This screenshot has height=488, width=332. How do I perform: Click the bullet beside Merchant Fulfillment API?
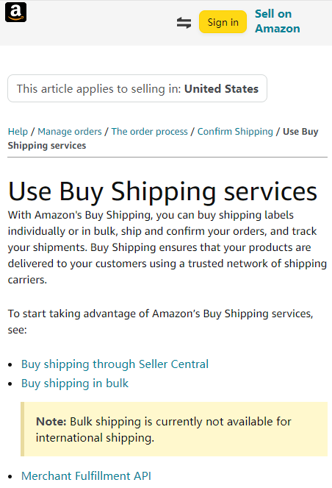[x=10, y=476]
